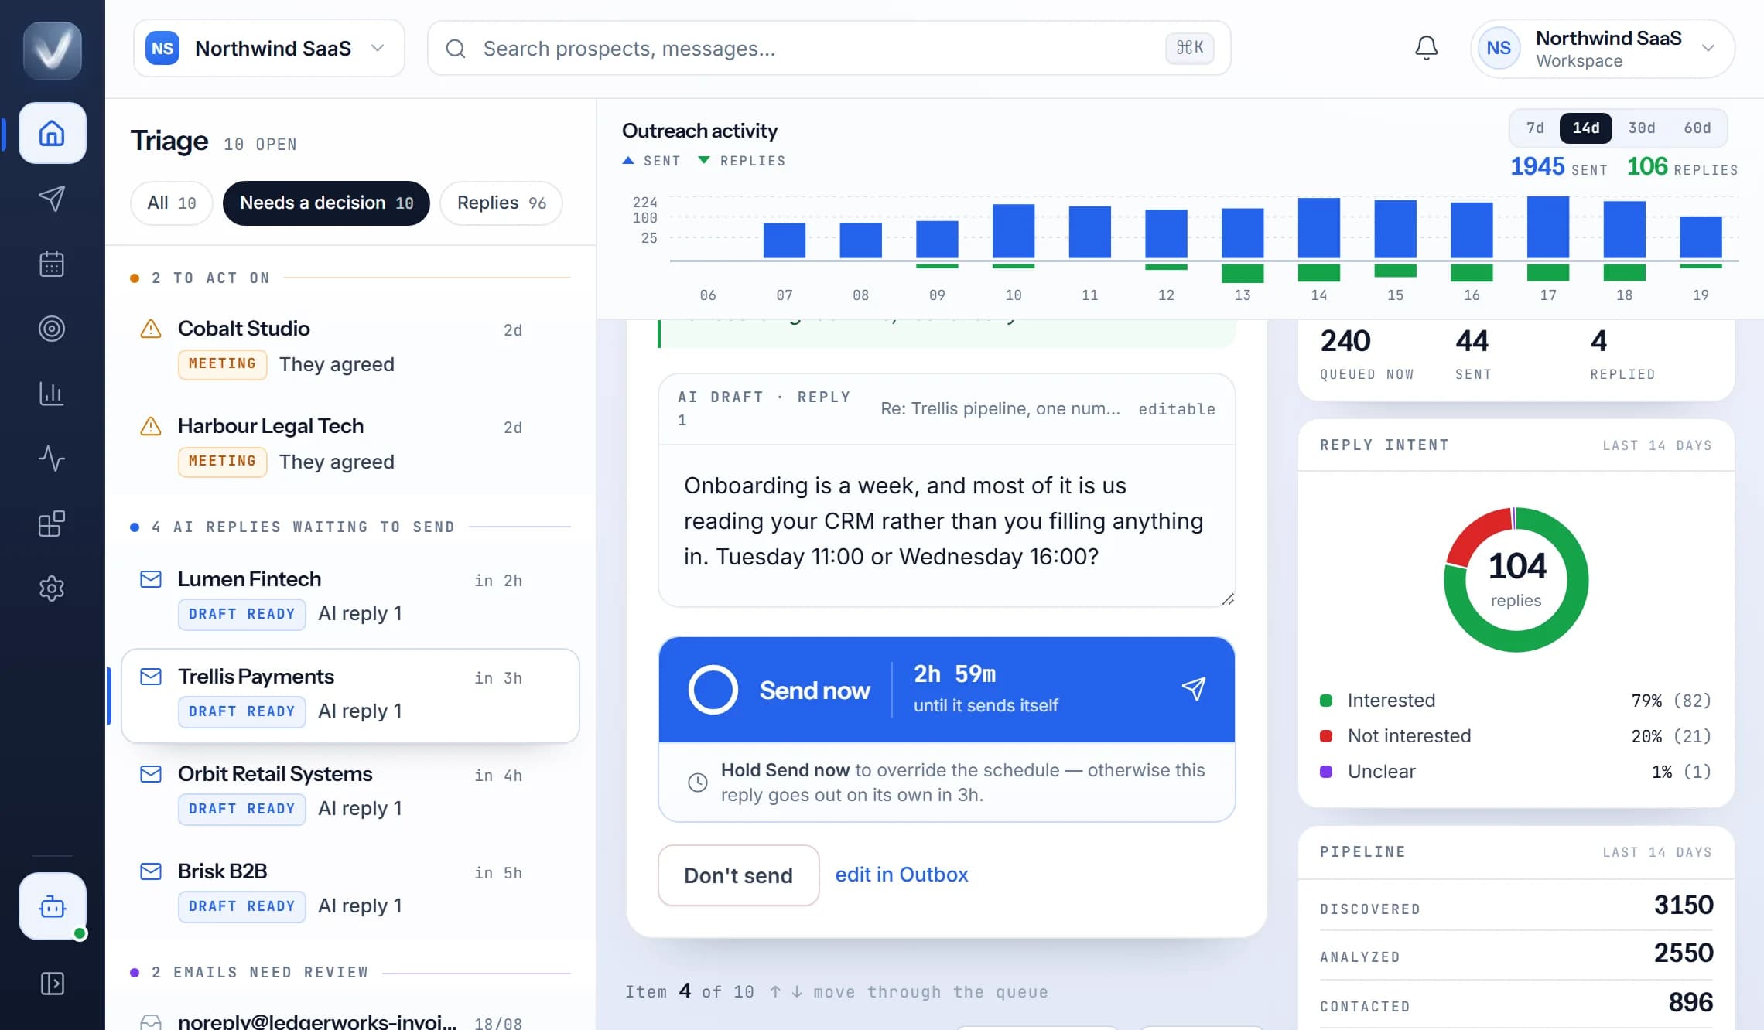This screenshot has height=1030, width=1764.
Task: Focus the Search prospects, messages field
Action: 829,48
